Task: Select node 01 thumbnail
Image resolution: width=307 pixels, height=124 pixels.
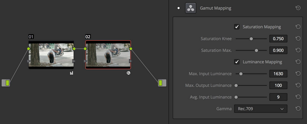Action: (x=51, y=55)
